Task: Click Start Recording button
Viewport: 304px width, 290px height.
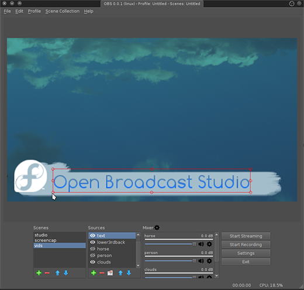Action: 246,244
